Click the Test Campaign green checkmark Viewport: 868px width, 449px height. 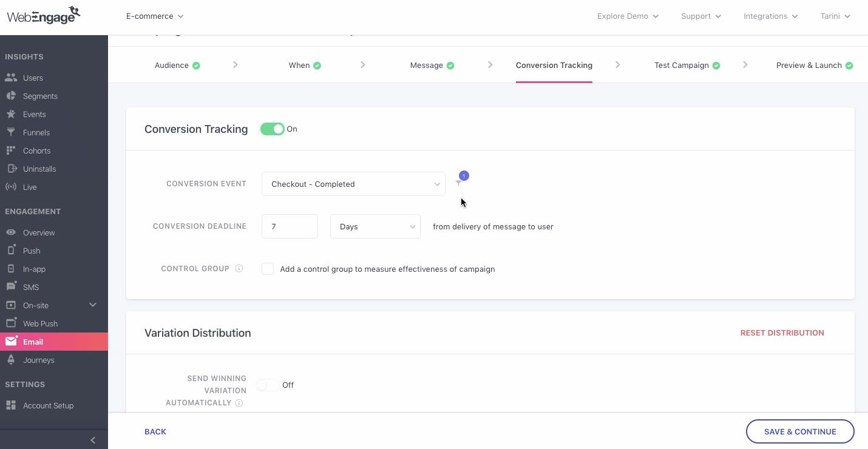716,66
